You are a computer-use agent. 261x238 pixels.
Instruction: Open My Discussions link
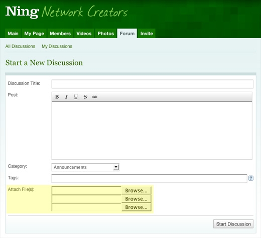point(57,46)
